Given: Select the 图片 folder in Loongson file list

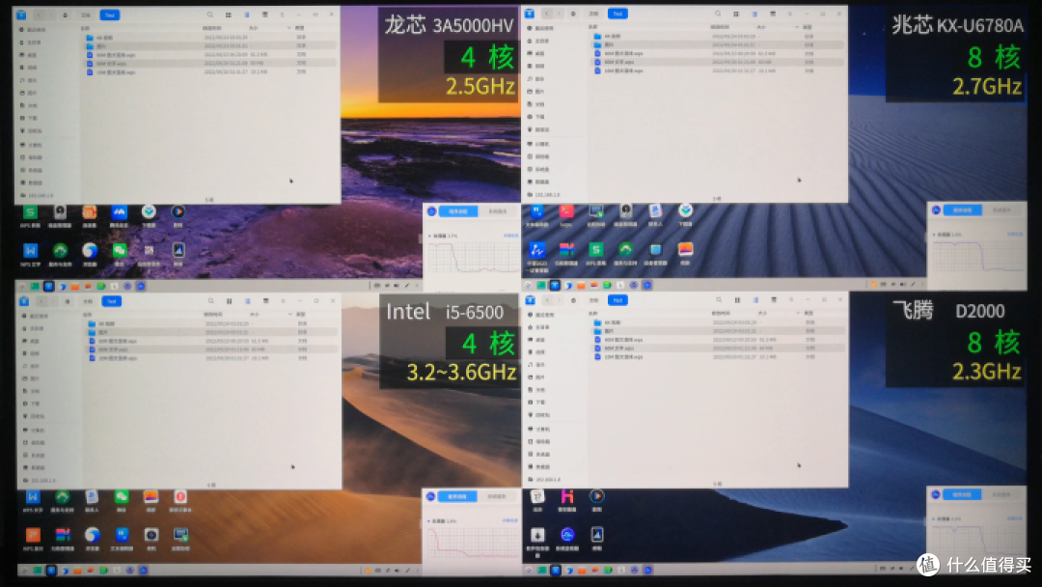Looking at the screenshot, I should coord(209,46).
